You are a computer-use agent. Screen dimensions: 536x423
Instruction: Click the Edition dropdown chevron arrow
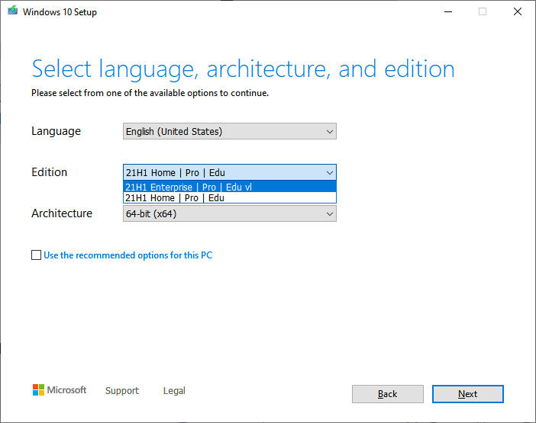[330, 173]
